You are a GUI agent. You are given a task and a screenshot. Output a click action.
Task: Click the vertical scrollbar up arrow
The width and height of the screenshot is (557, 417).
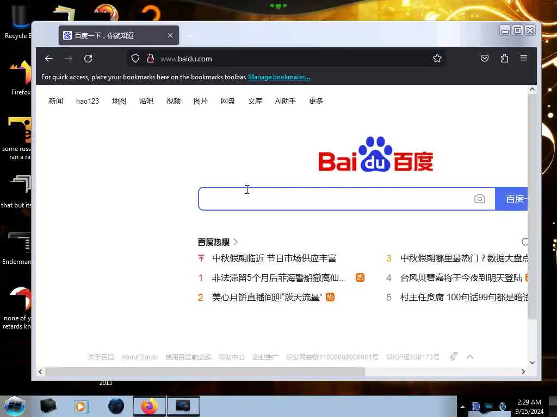[532, 90]
